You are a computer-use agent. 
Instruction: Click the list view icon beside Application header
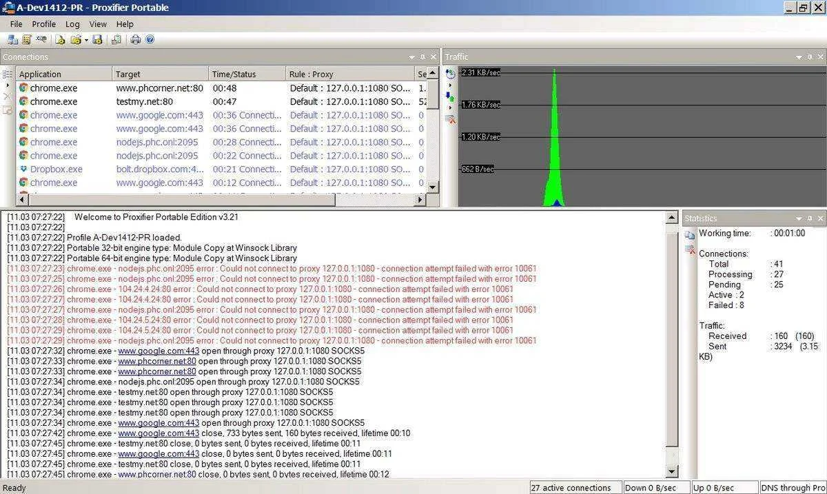pyautogui.click(x=8, y=74)
